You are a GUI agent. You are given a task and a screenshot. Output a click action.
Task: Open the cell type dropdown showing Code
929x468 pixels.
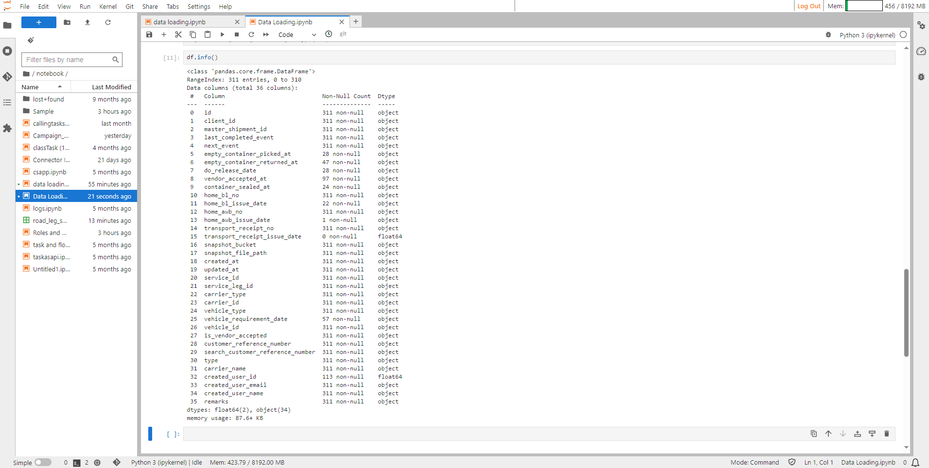click(x=296, y=34)
